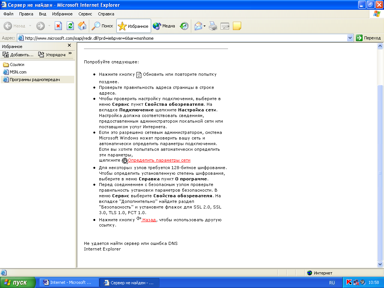Image resolution: width=384 pixels, height=288 pixels.
Task: Click the Windows flag logo throbber
Action: [376, 14]
